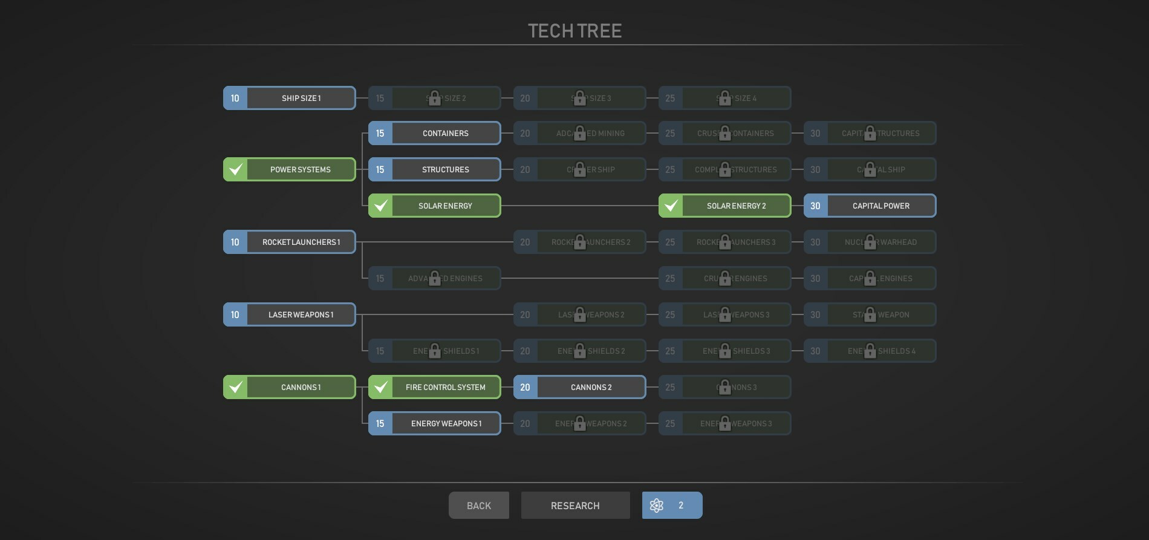The height and width of the screenshot is (540, 1149).
Task: Click the lock icon on Advanced Engines
Action: [x=434, y=278]
